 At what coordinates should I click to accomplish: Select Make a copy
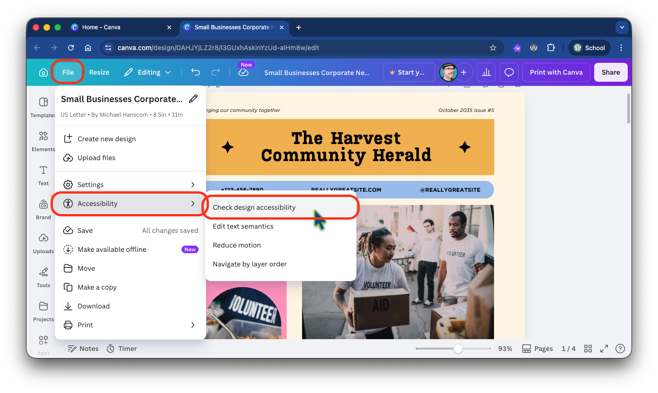click(130, 287)
